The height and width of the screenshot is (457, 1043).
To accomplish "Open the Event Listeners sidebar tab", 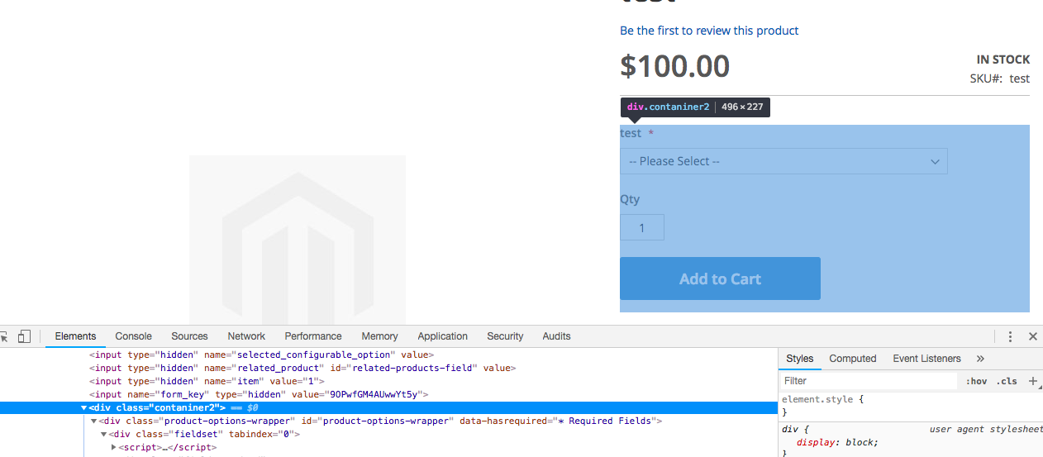I will (x=926, y=359).
